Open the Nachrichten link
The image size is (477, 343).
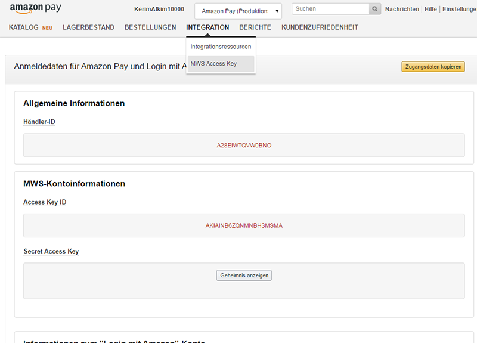tap(402, 9)
